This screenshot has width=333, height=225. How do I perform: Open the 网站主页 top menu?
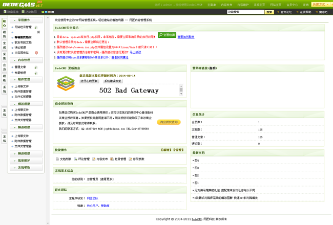[276, 5]
